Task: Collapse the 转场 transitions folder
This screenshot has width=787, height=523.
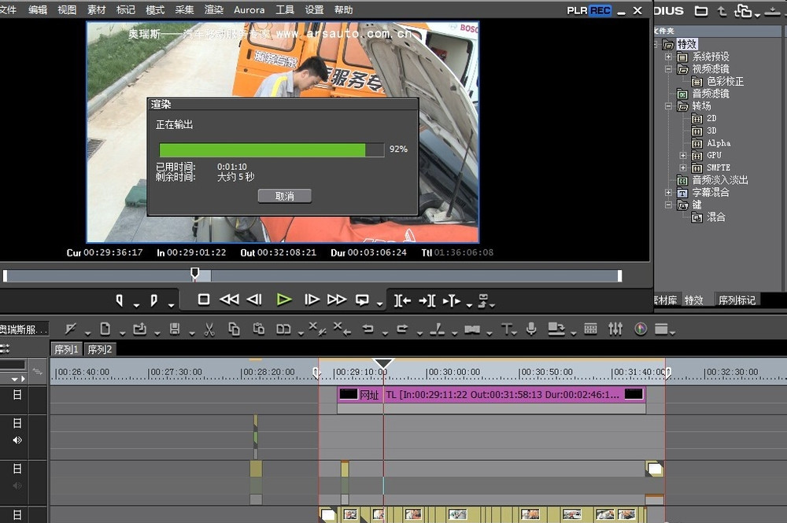Action: pos(669,106)
